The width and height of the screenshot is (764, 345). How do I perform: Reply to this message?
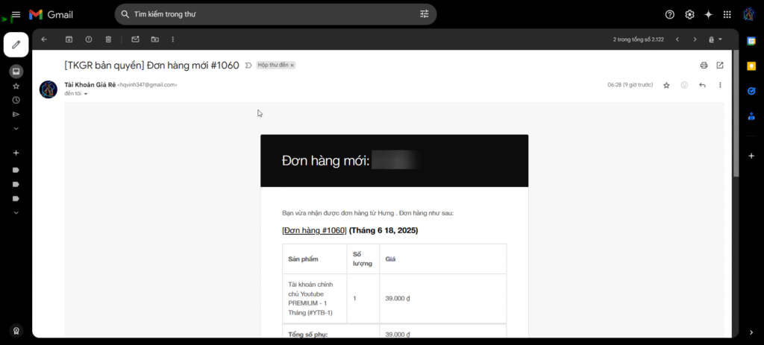point(702,85)
